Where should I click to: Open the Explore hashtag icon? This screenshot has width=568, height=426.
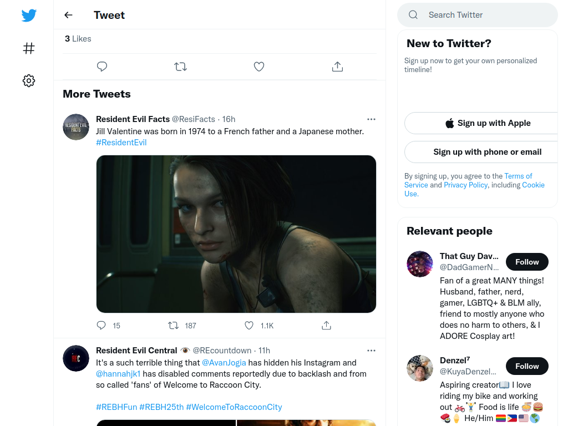click(29, 48)
